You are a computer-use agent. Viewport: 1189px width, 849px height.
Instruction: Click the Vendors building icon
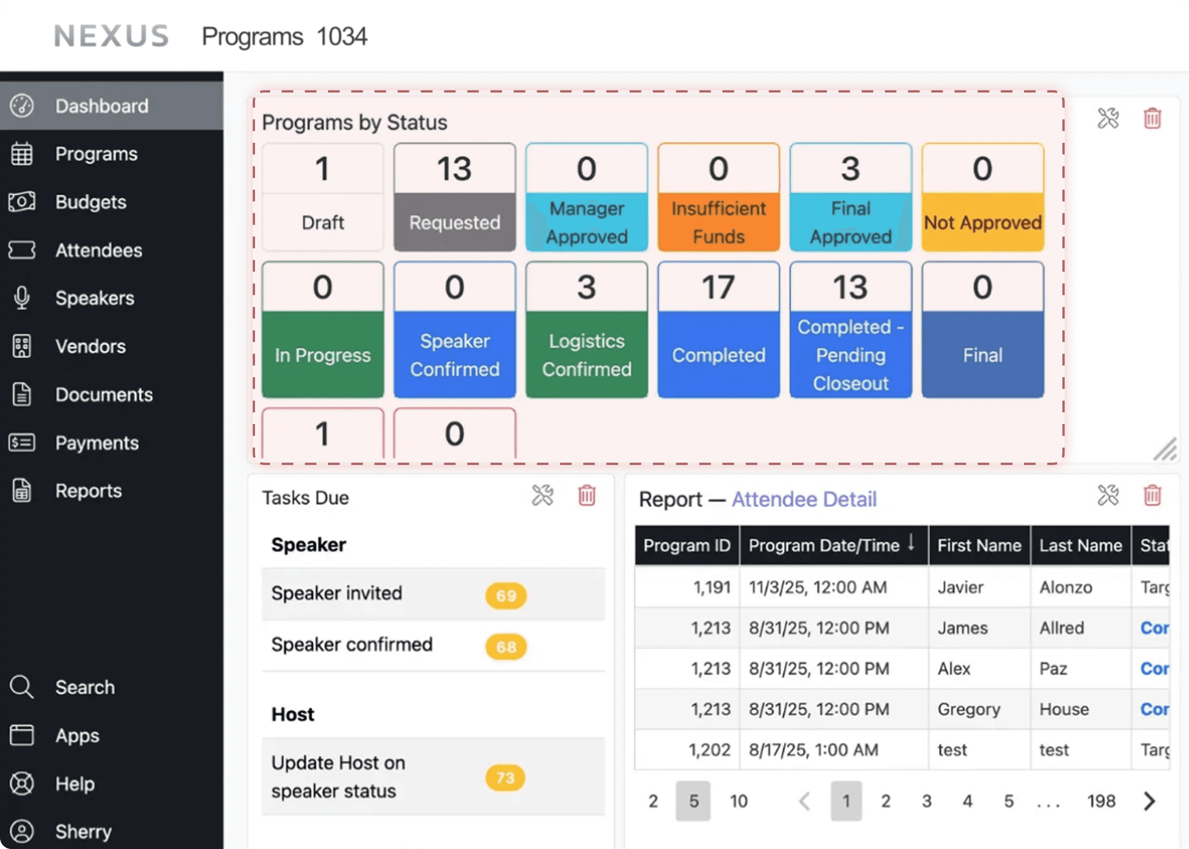[x=22, y=346]
